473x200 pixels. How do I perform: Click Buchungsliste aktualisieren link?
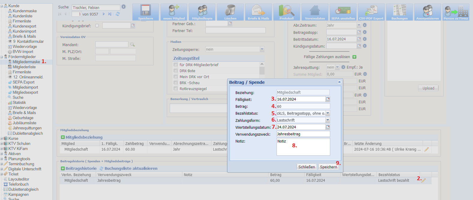[131, 168]
